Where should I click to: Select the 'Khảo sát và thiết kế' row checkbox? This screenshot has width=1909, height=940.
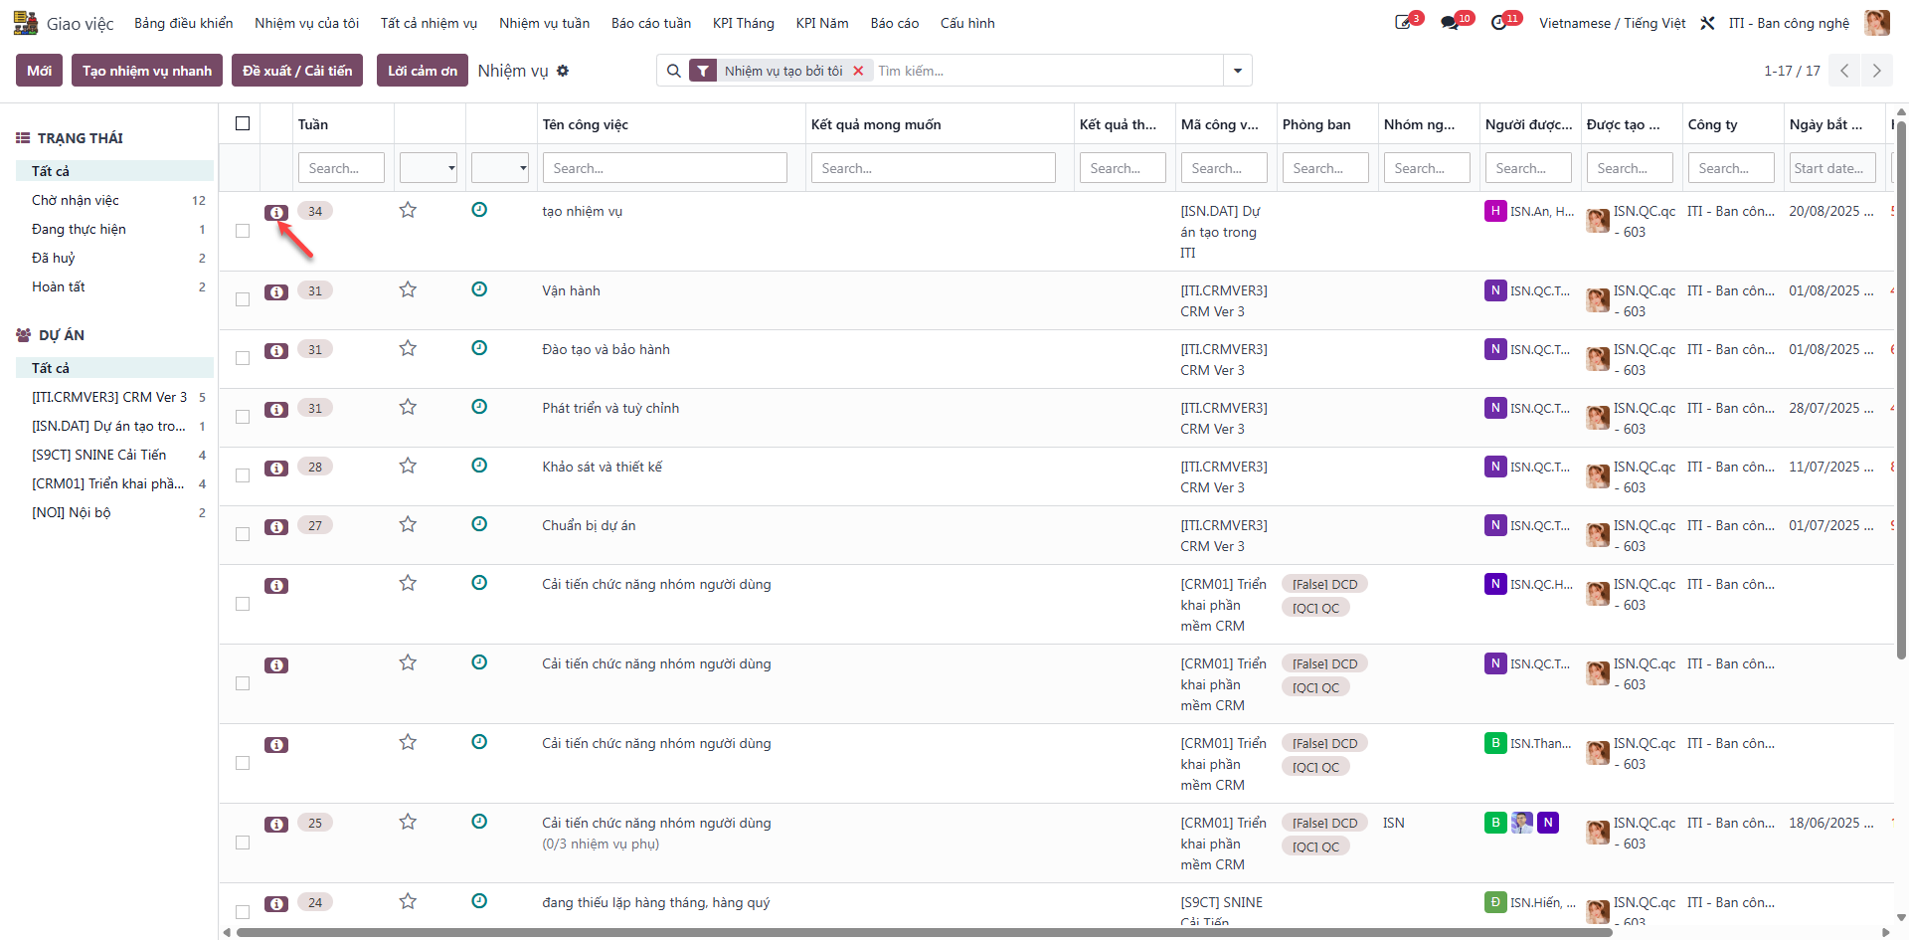tap(243, 475)
